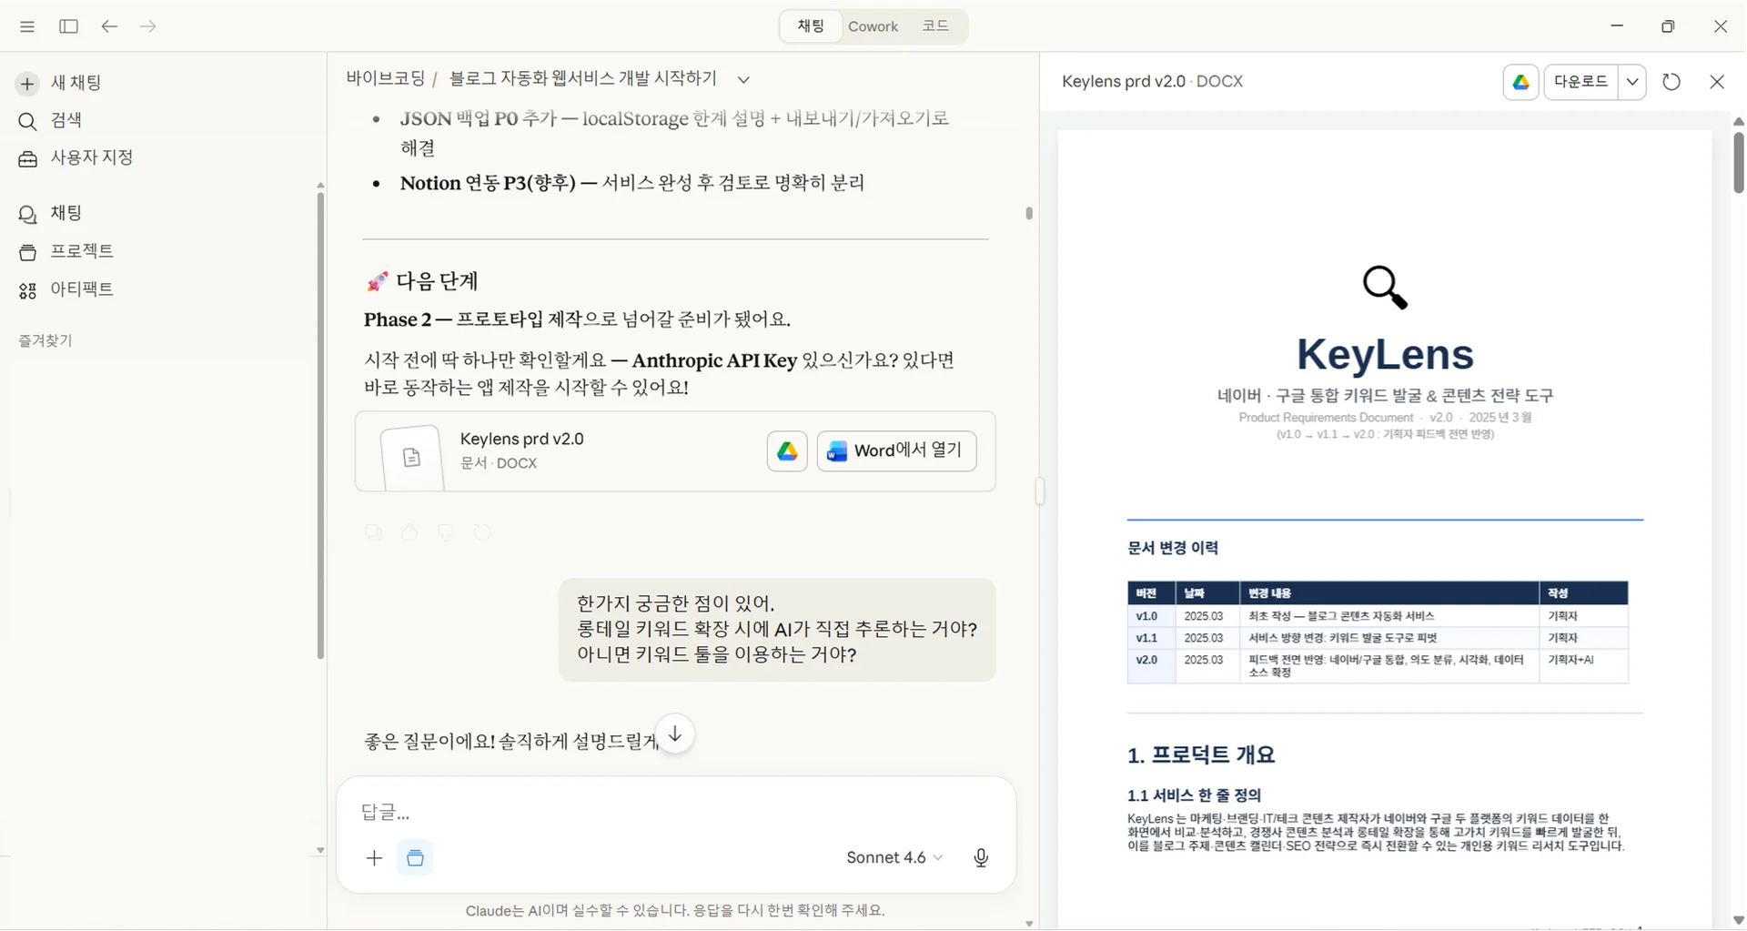Activate voice dictation with the microphone icon
1747x931 pixels.
pos(981,857)
